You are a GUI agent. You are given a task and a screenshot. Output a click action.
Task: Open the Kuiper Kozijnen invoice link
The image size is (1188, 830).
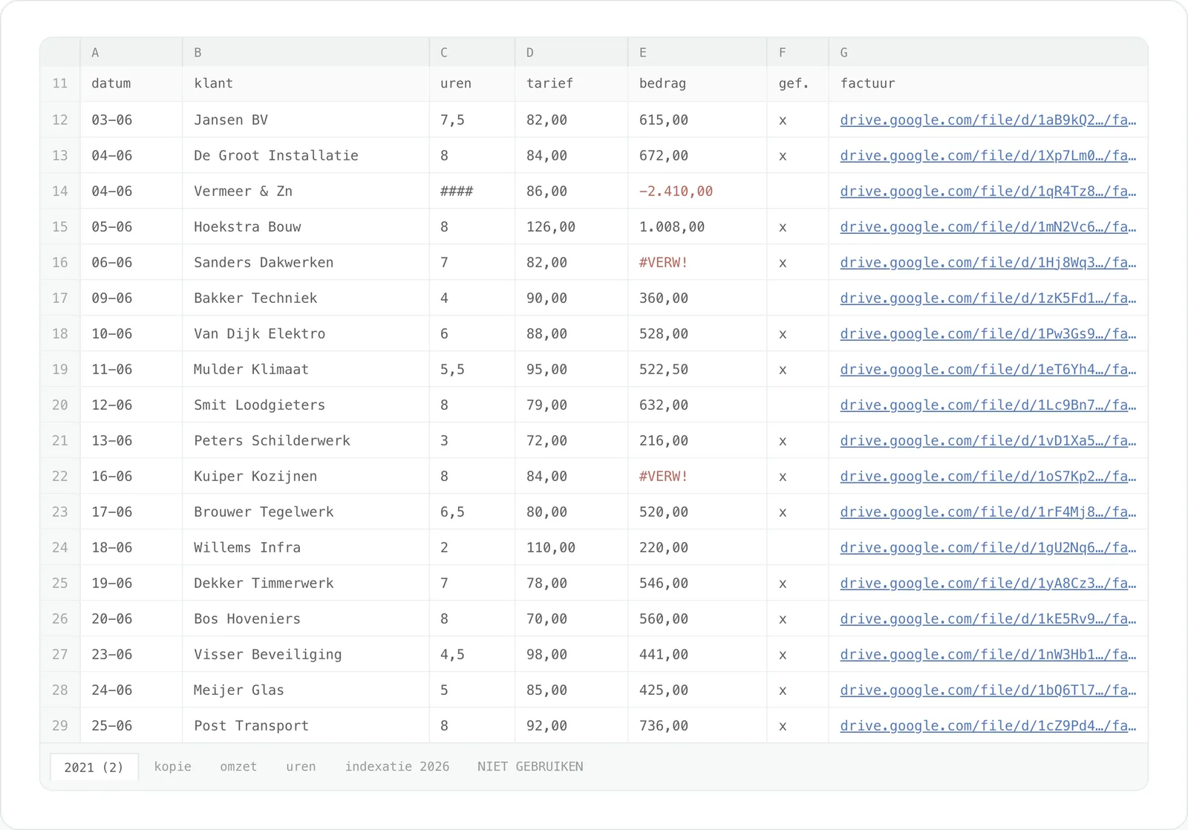pyautogui.click(x=988, y=476)
